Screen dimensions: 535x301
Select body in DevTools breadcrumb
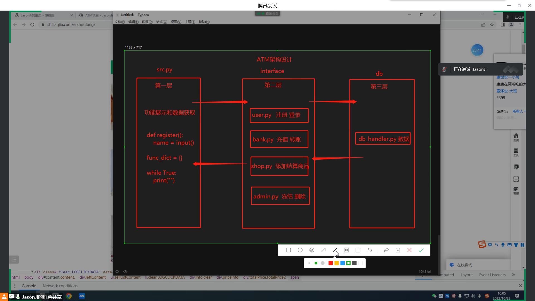coord(29,277)
